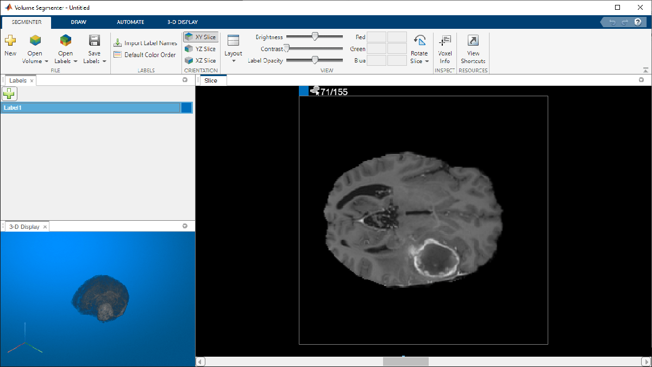Click the redo arrow in title ribbon
The height and width of the screenshot is (367, 652).
click(624, 22)
